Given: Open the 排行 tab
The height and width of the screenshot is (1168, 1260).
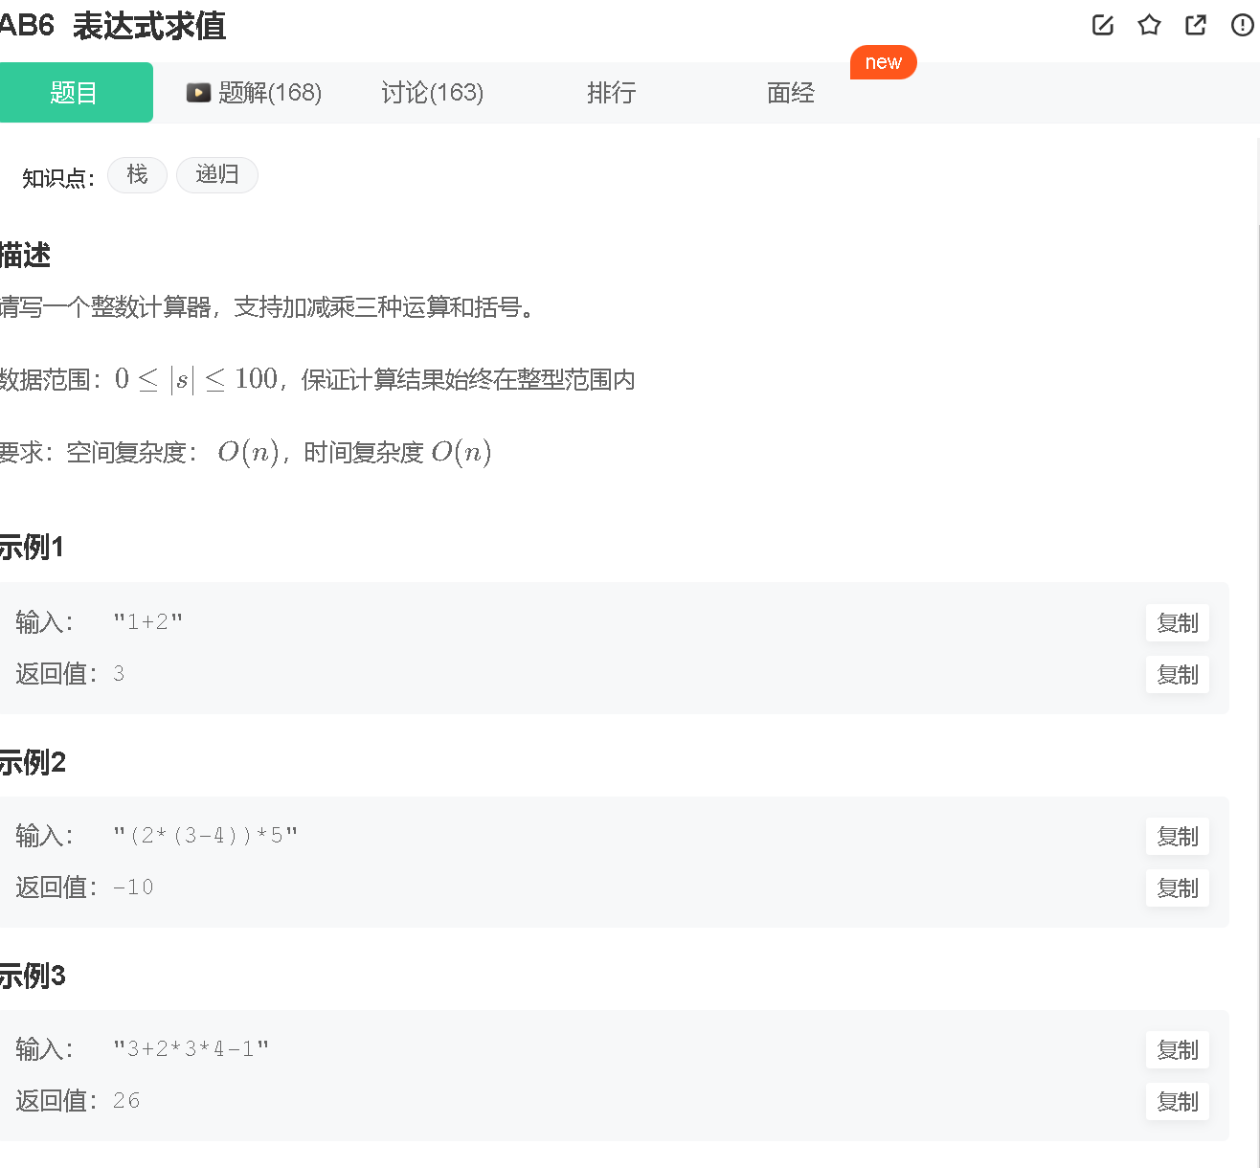Looking at the screenshot, I should (x=611, y=93).
